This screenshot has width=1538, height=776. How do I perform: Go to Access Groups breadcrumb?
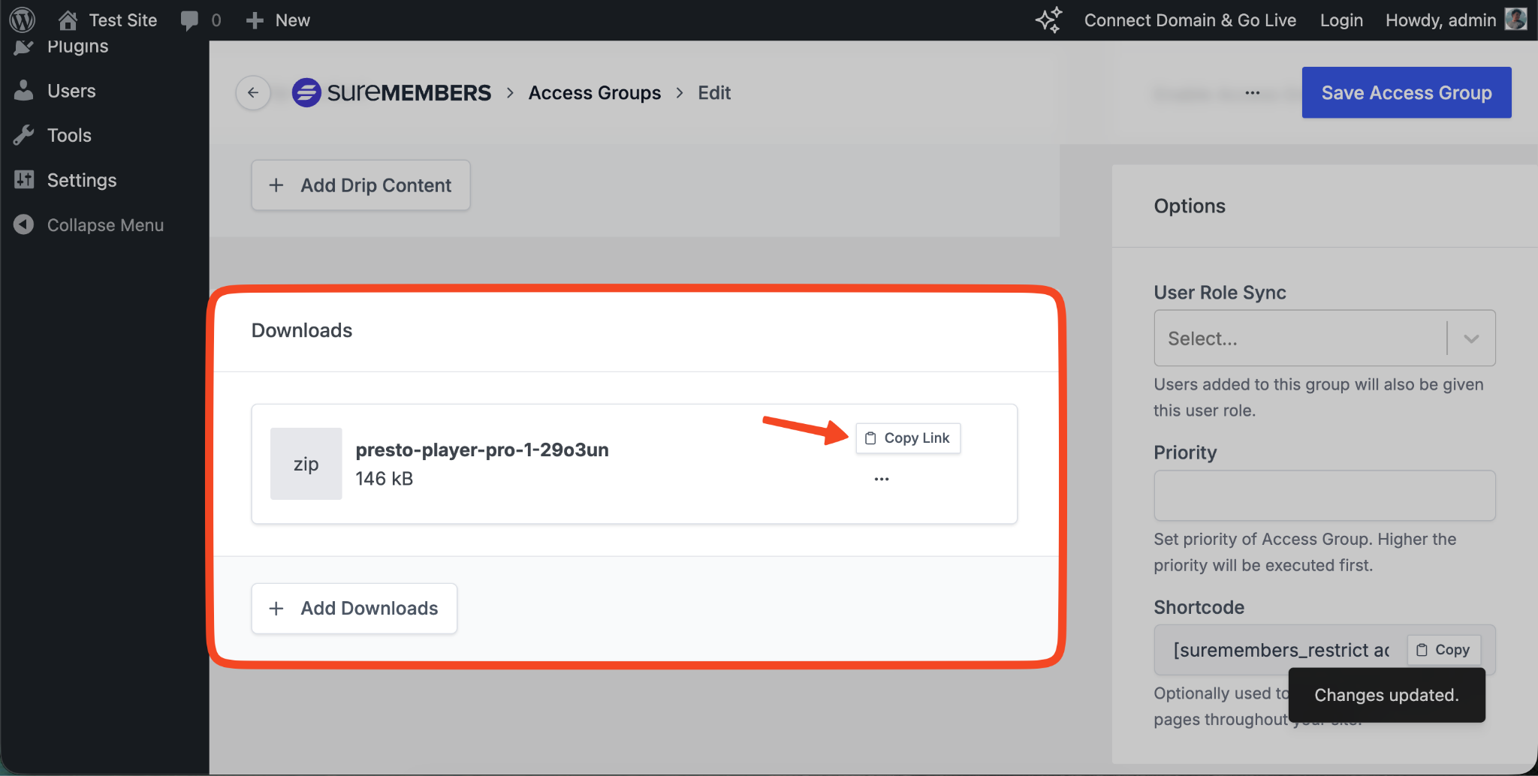click(594, 93)
